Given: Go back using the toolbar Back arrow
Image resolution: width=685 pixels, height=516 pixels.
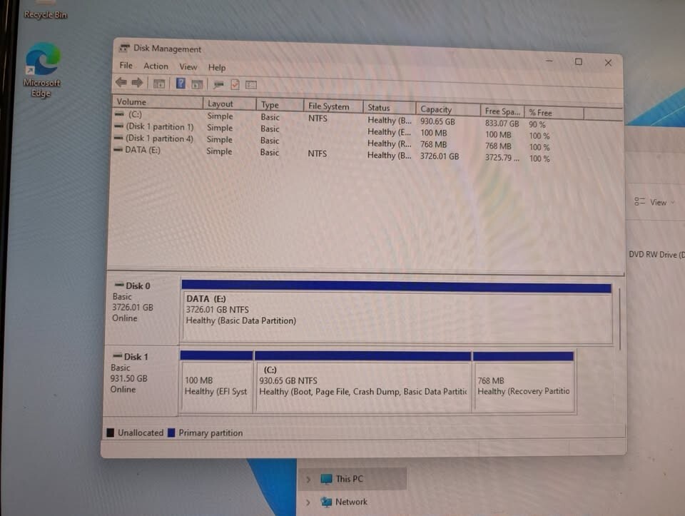Looking at the screenshot, I should (x=121, y=82).
